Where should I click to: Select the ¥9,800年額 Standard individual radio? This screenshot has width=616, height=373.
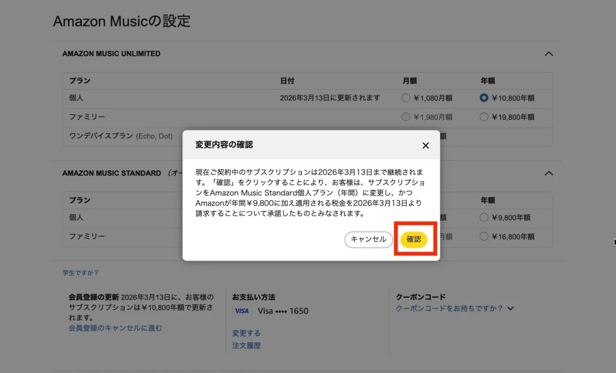click(x=484, y=218)
